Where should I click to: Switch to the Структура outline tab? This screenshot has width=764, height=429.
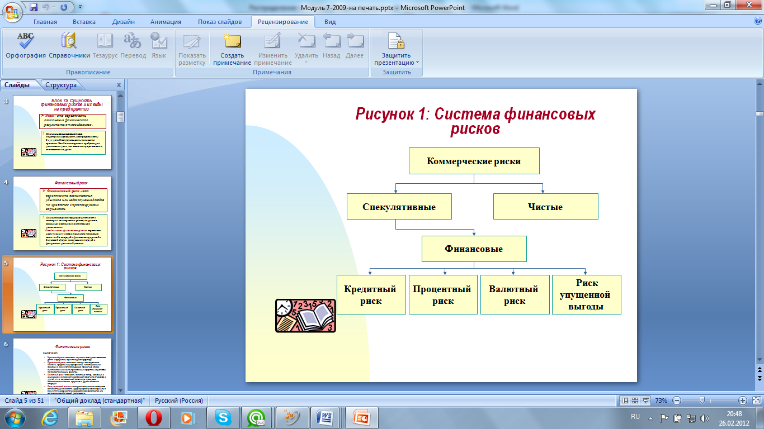61,85
